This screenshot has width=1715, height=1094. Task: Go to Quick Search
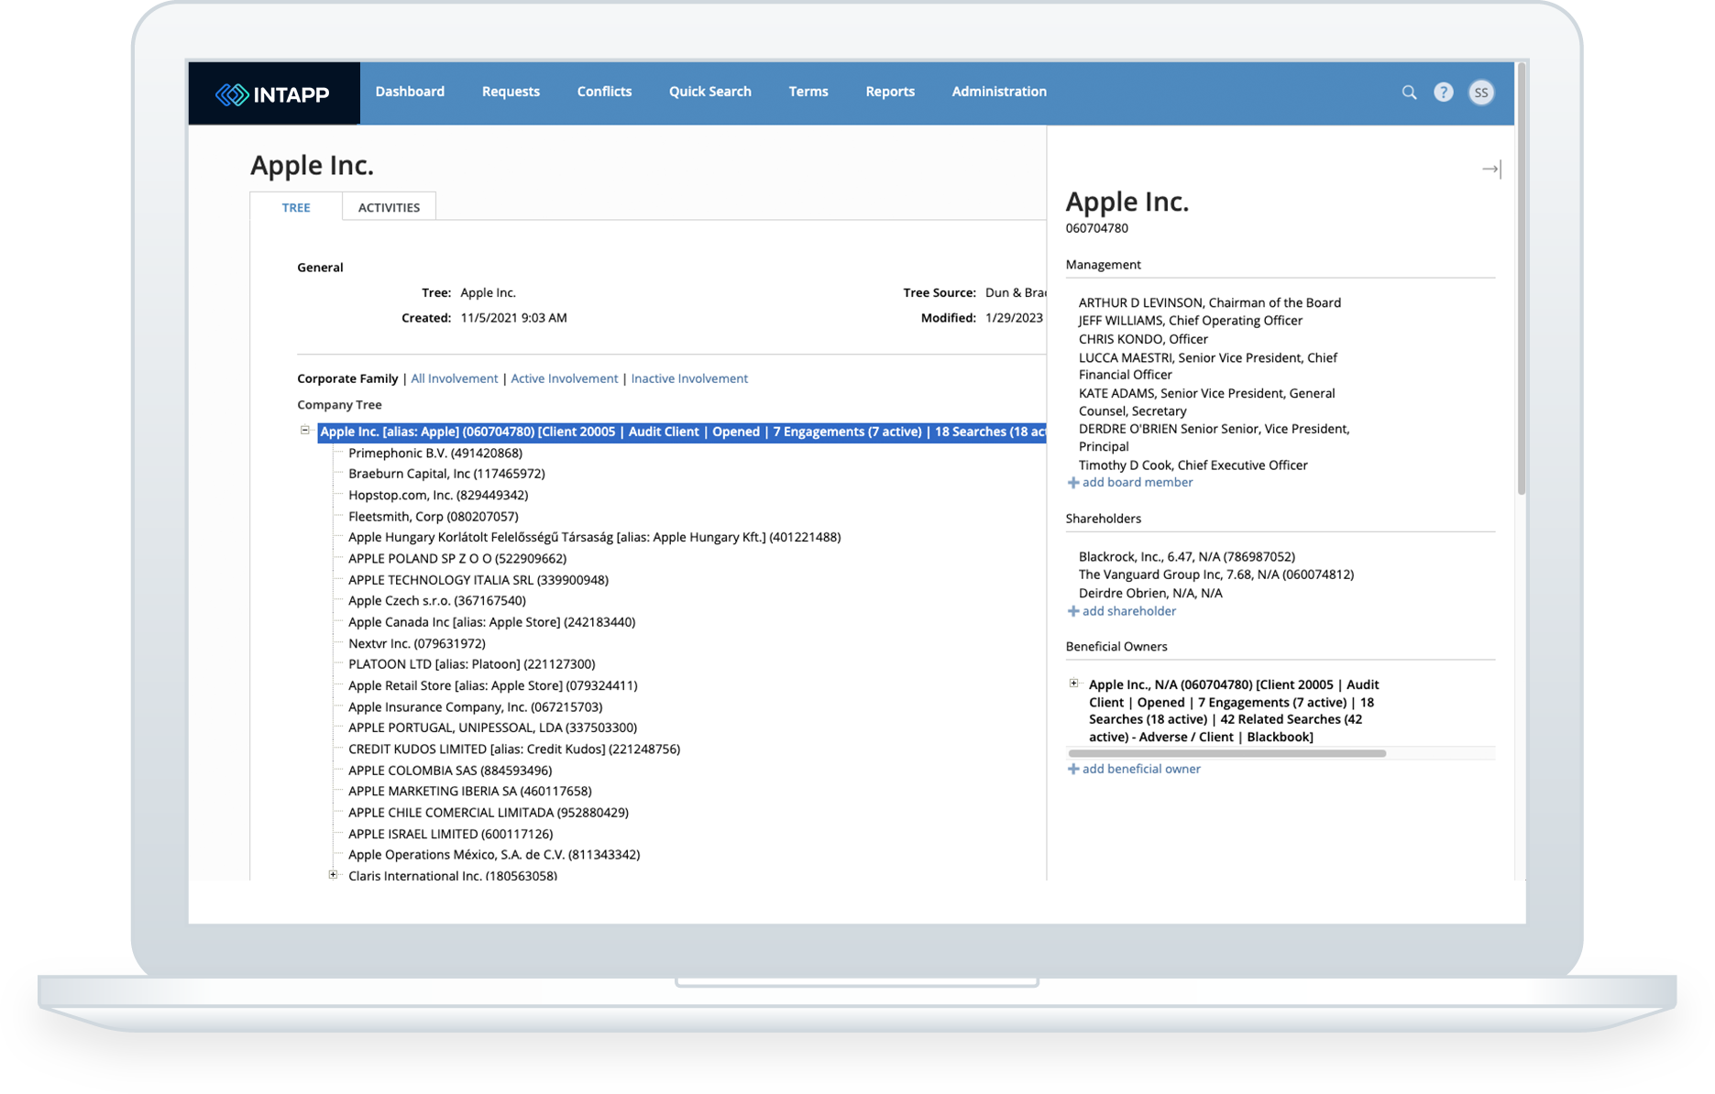709,92
